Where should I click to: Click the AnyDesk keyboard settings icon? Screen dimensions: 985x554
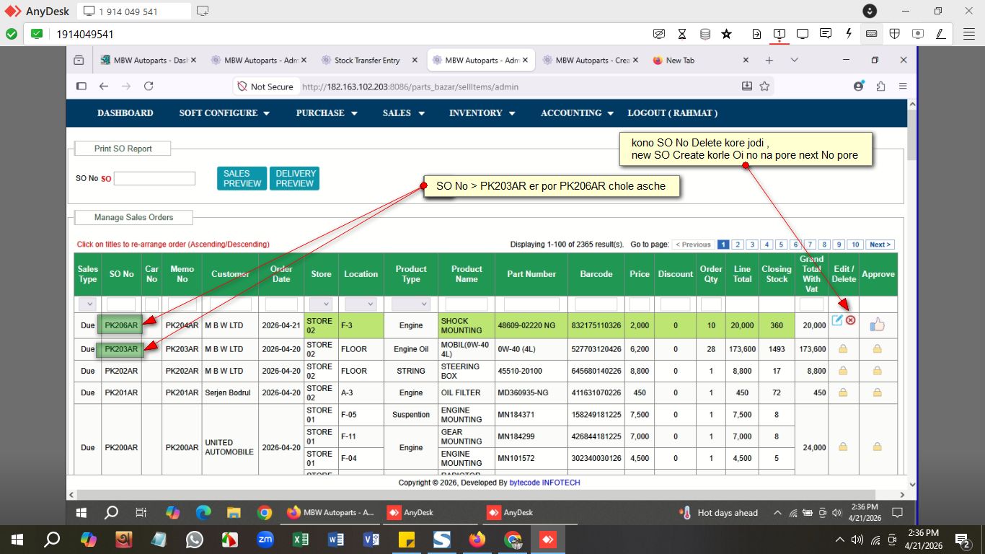[871, 34]
